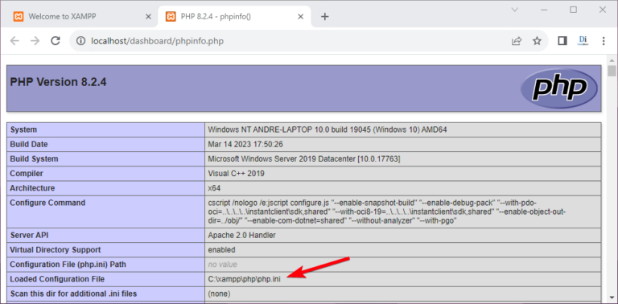Screen dimensions: 618x304
Task: Click the browser back arrow
Action: [x=14, y=41]
